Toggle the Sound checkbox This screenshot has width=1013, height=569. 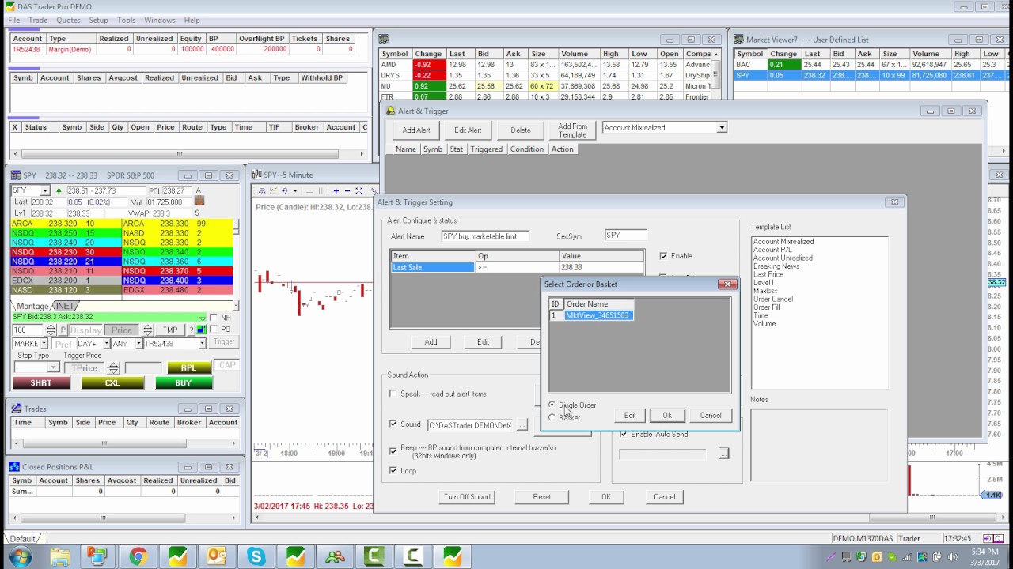tap(393, 424)
